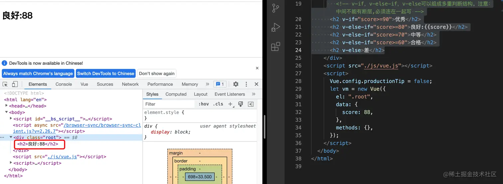
Task: Open the Vue devtools tab
Action: (x=84, y=84)
